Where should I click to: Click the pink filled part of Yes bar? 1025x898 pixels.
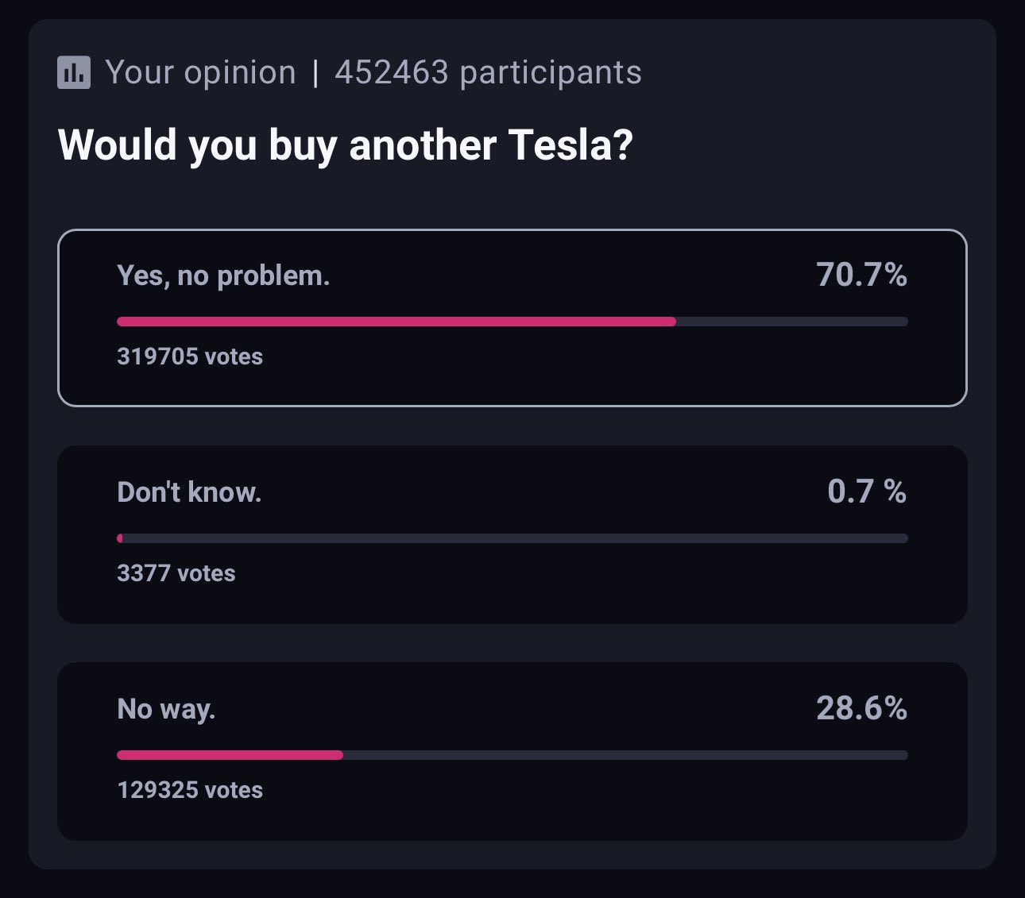pyautogui.click(x=396, y=322)
